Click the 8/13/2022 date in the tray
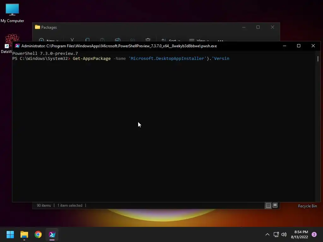Viewport: 323px width, 242px height. click(x=300, y=237)
